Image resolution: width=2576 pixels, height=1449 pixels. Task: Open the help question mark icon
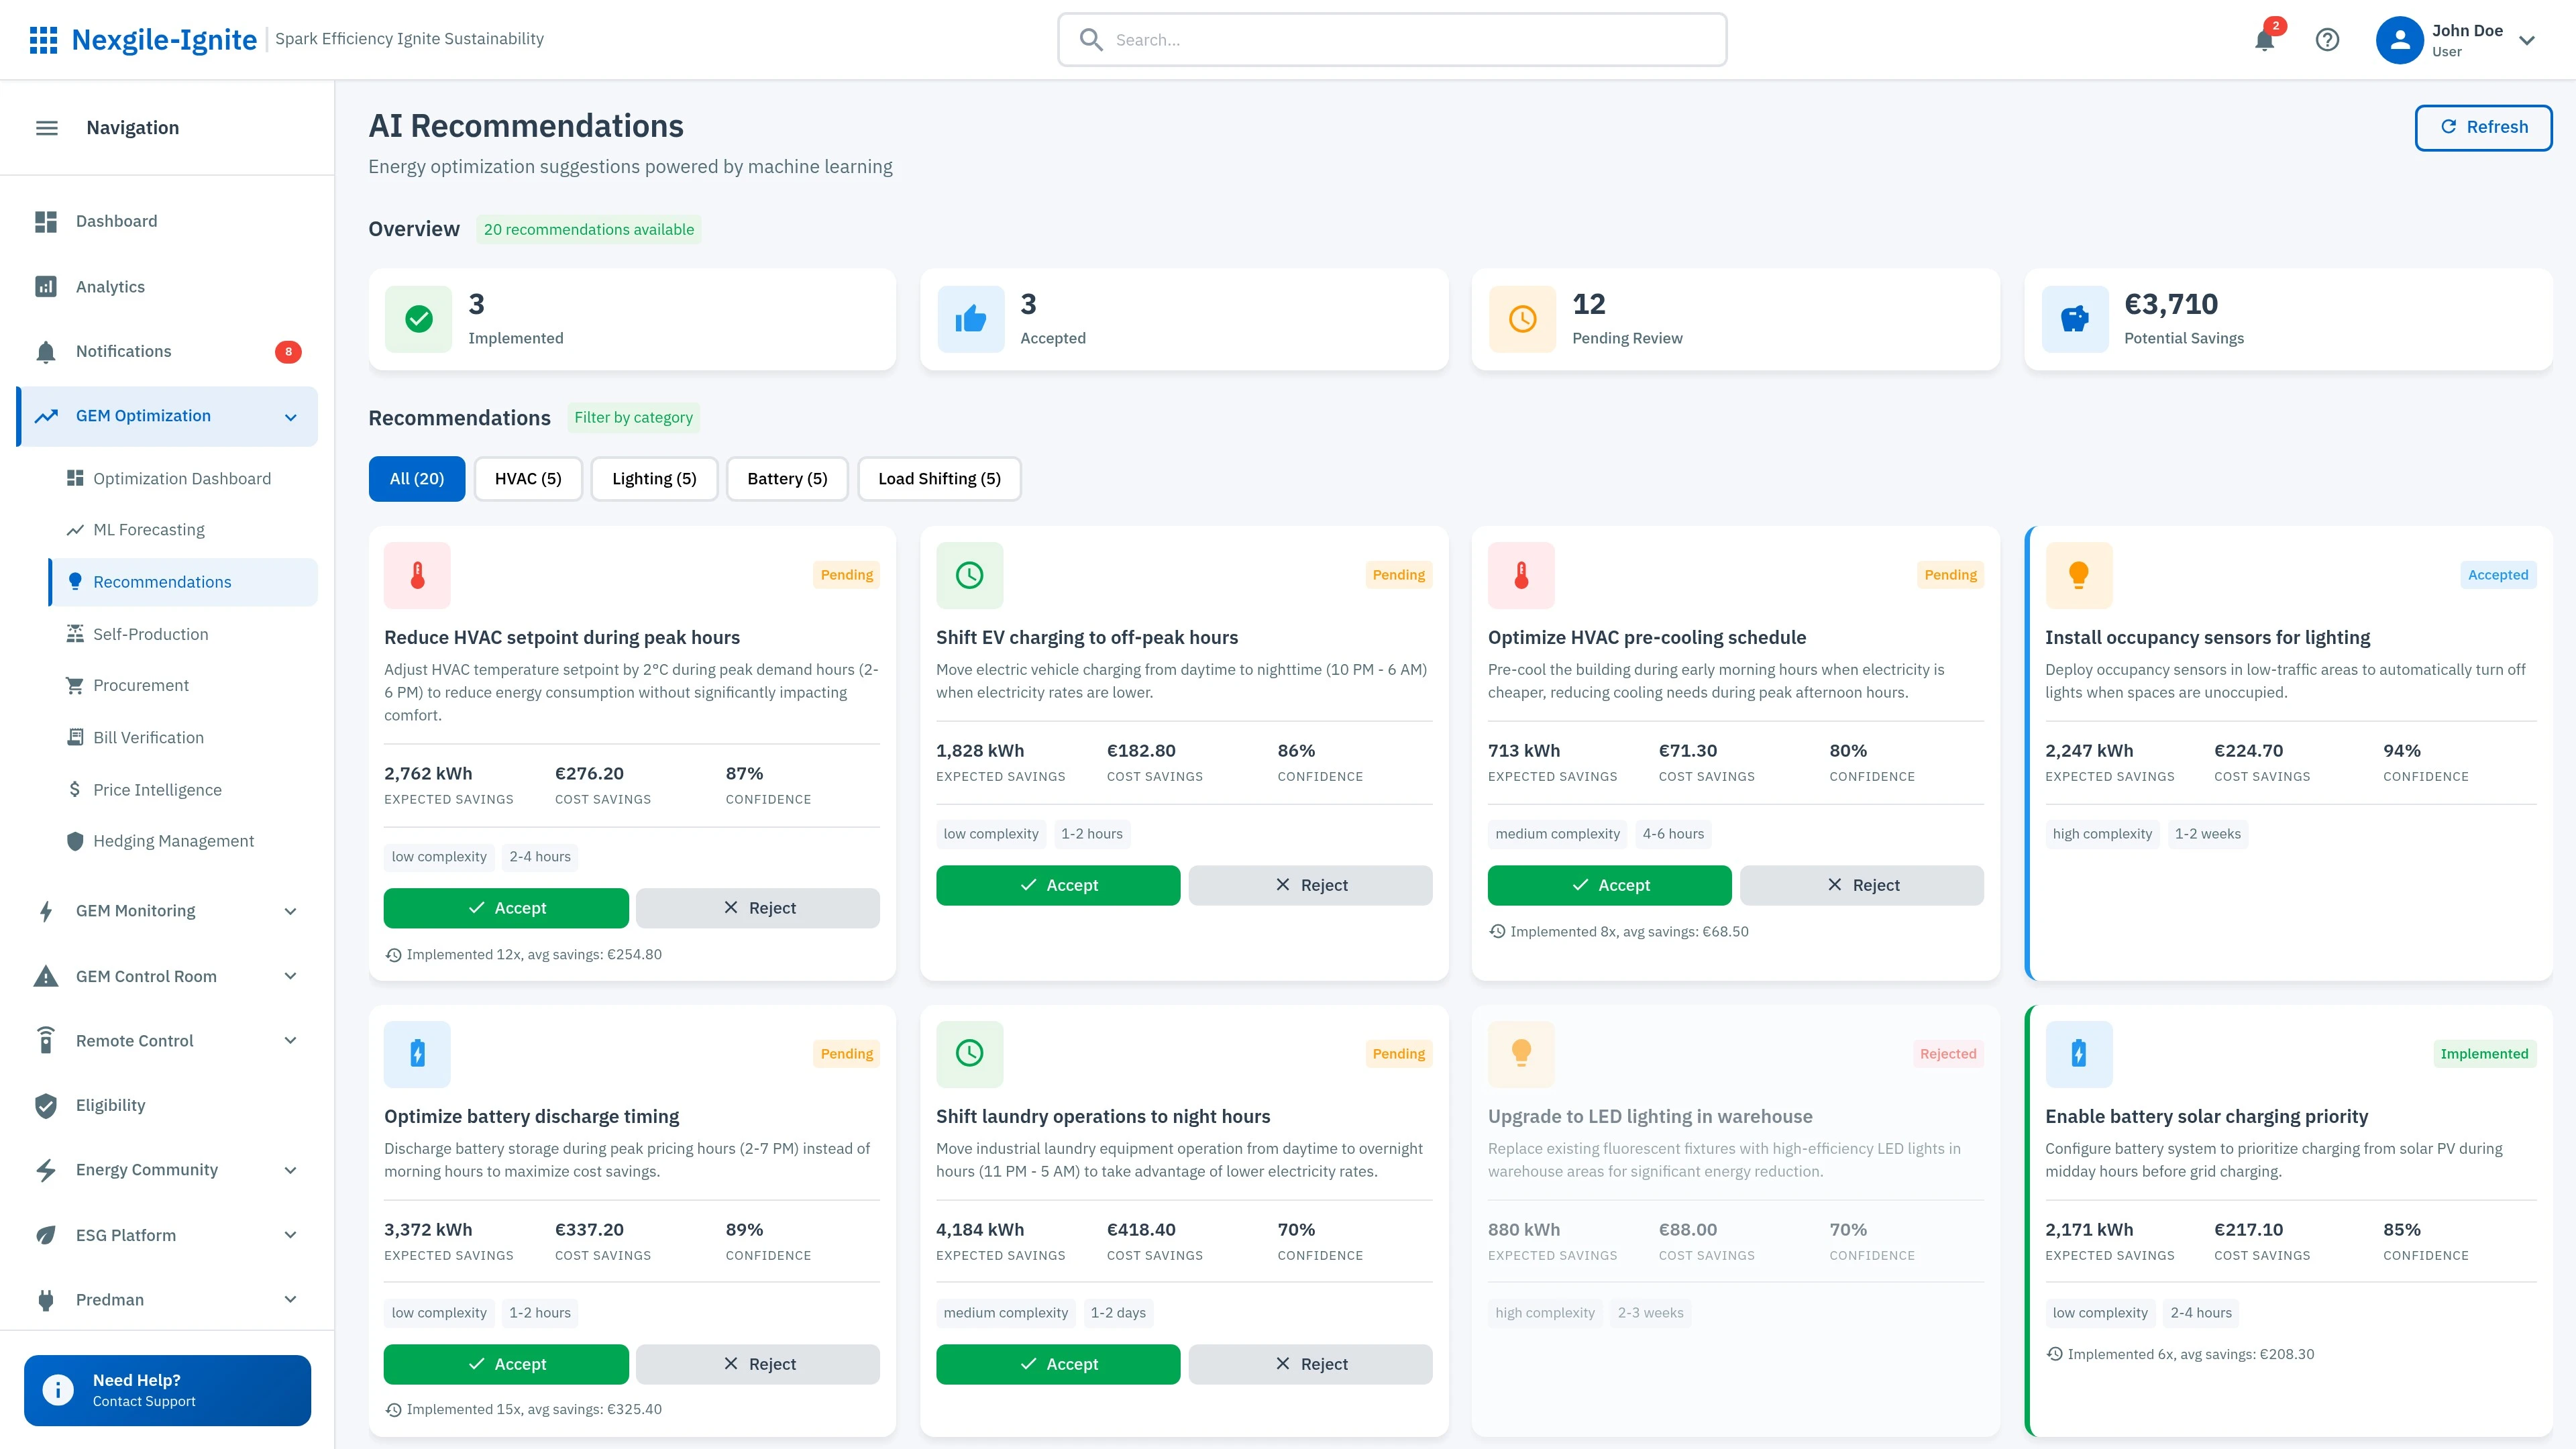click(2327, 40)
